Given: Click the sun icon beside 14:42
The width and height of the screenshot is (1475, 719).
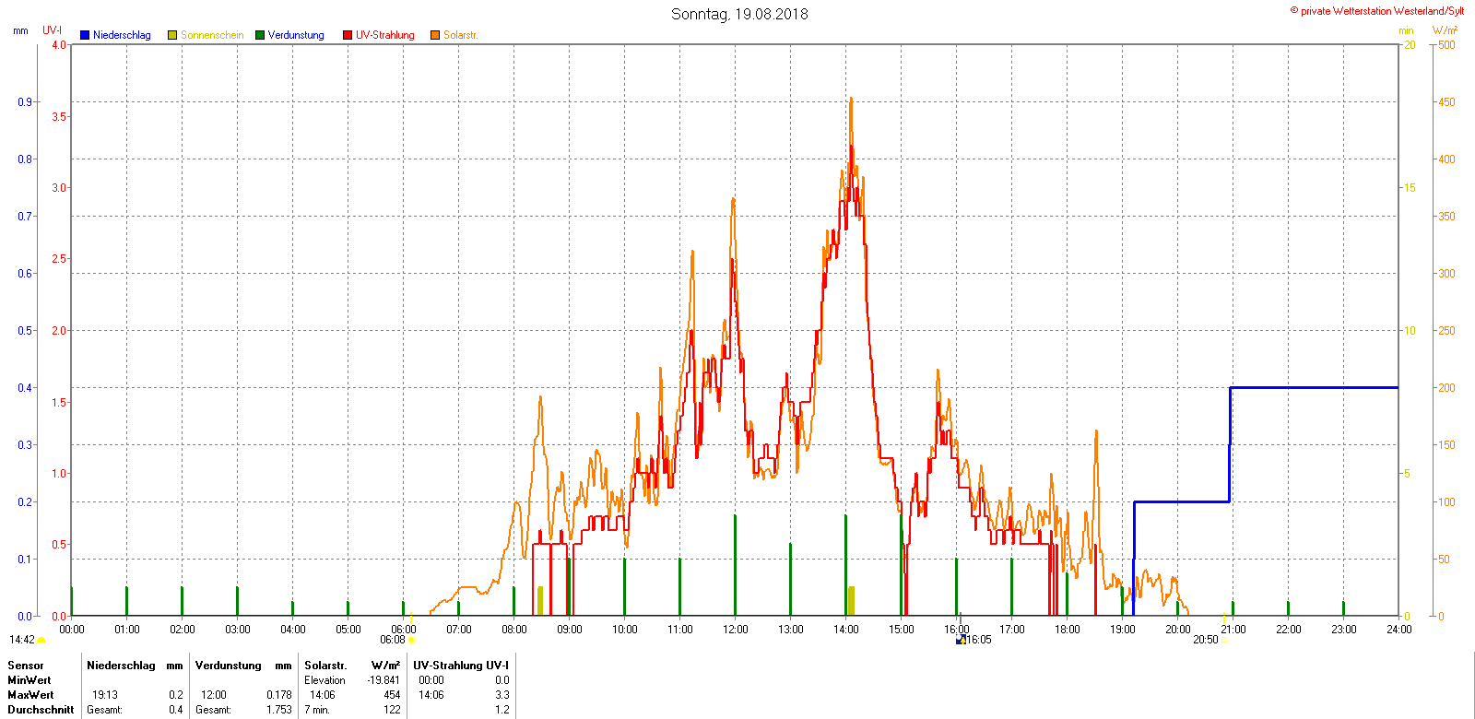Looking at the screenshot, I should coord(41,640).
